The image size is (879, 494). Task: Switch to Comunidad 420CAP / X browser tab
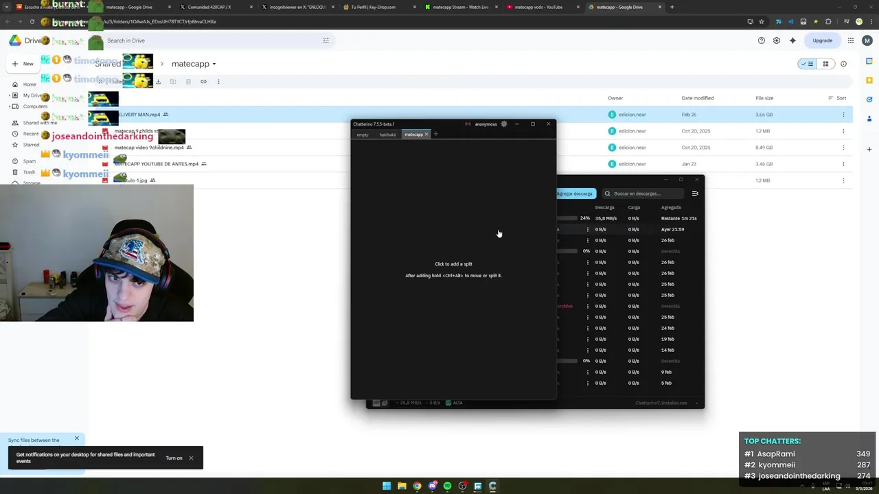215,7
